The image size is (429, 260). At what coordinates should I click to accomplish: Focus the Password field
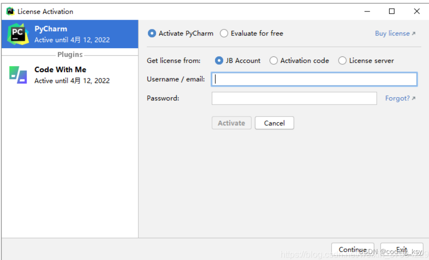click(294, 98)
